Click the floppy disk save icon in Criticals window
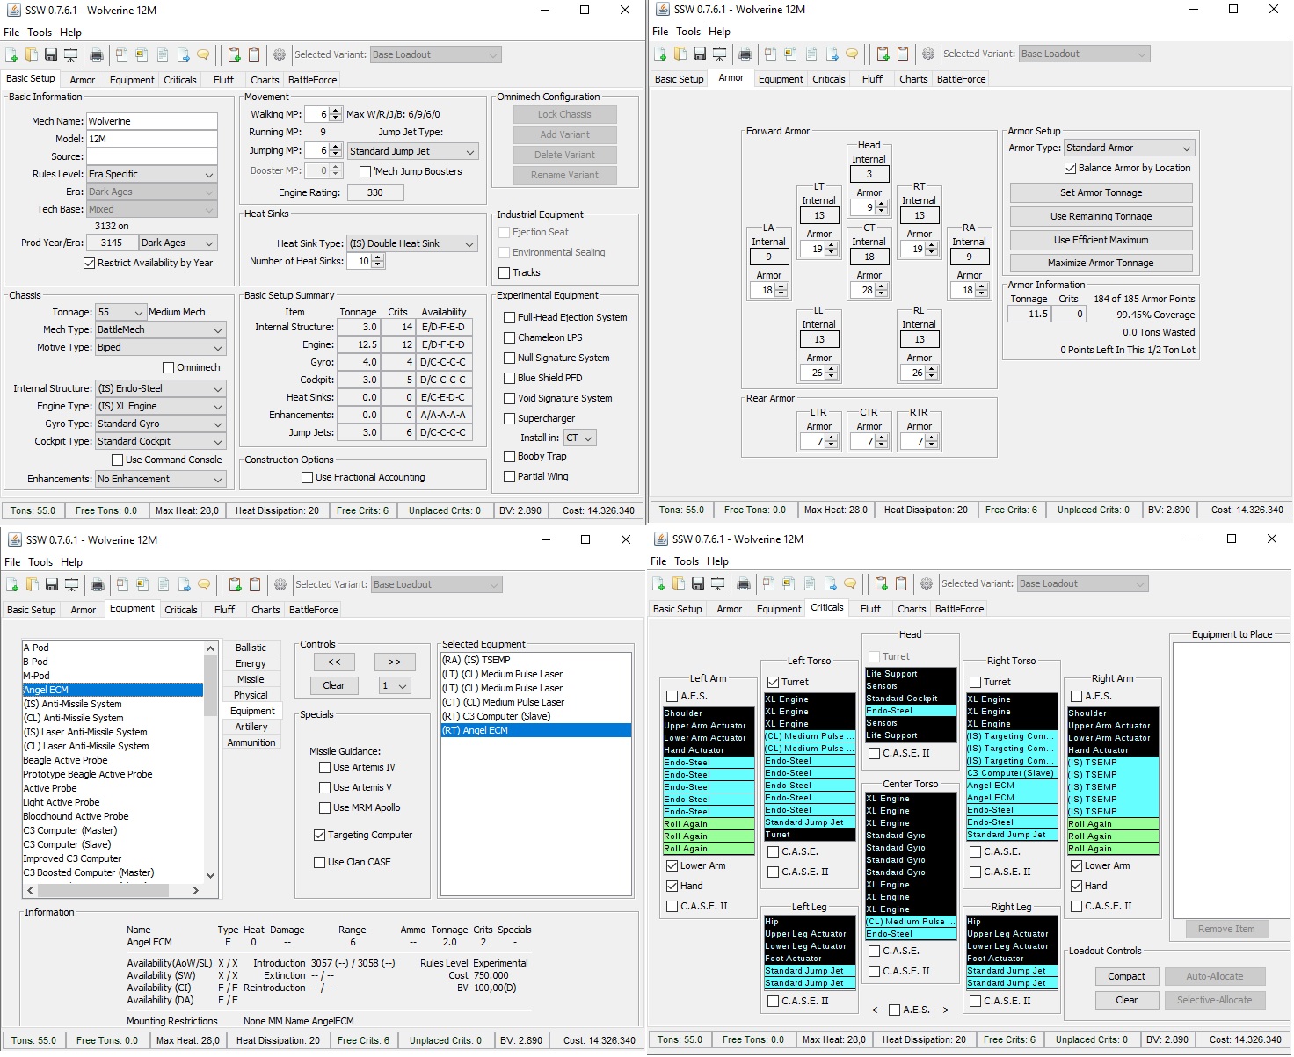 [697, 583]
